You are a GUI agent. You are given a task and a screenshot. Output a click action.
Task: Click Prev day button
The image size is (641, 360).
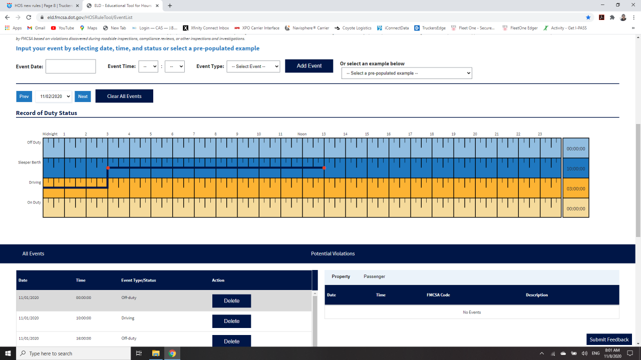tap(24, 96)
